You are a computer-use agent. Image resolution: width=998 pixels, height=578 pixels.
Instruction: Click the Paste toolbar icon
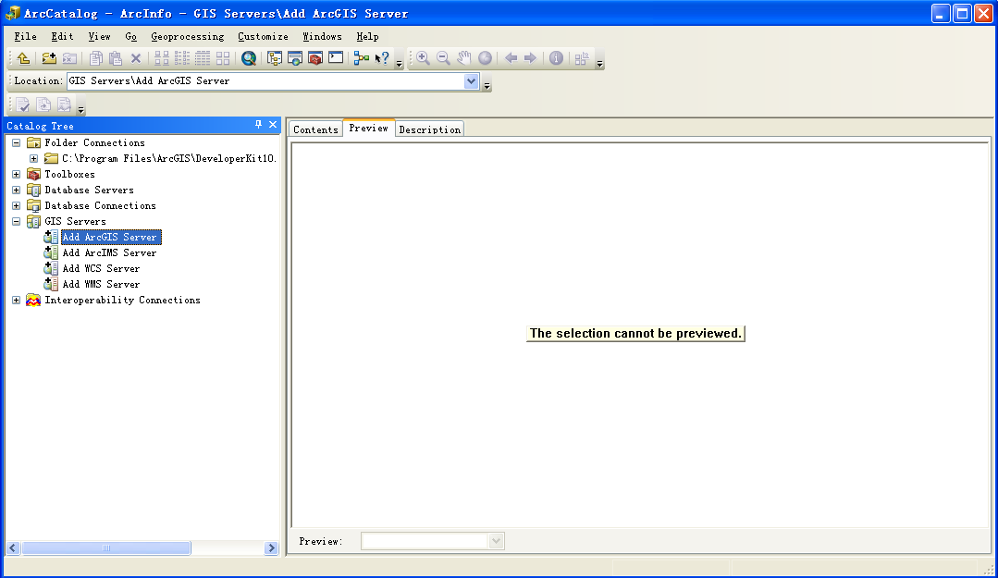point(116,58)
